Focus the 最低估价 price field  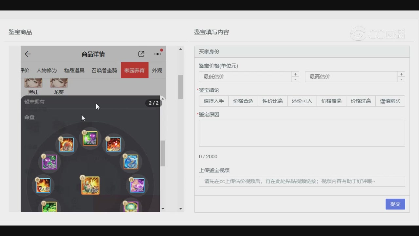coord(246,77)
